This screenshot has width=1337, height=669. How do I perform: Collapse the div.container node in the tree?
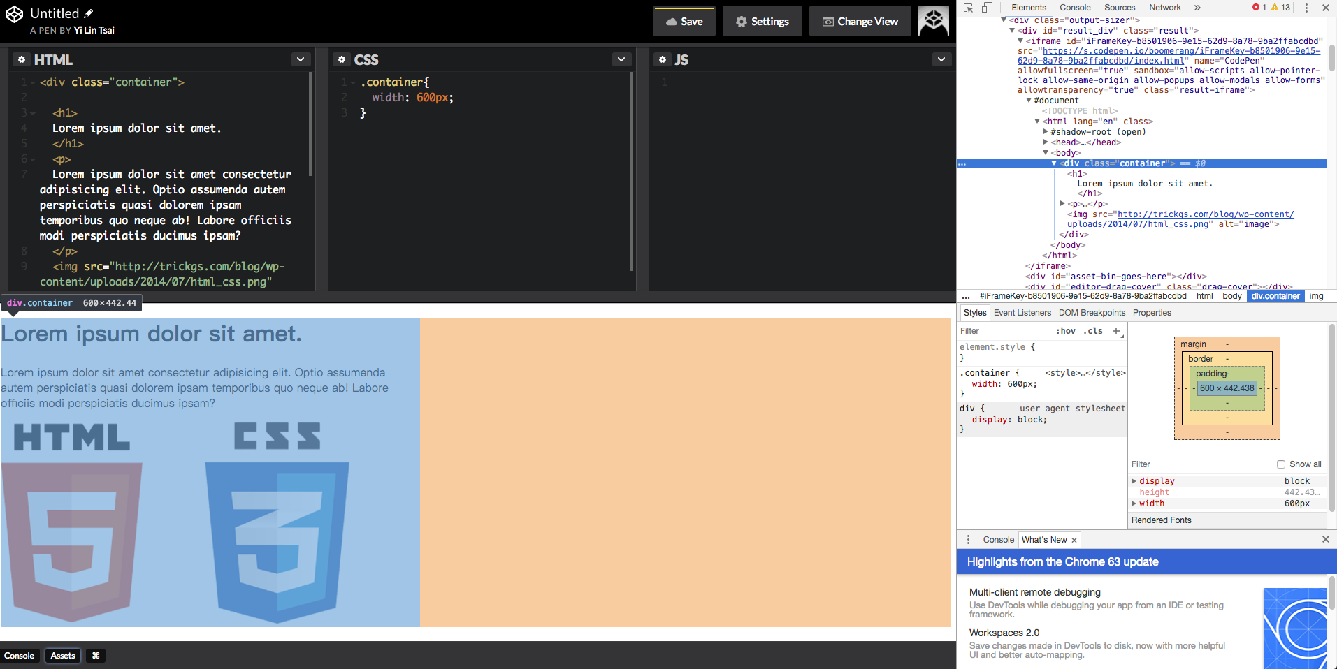click(1054, 163)
